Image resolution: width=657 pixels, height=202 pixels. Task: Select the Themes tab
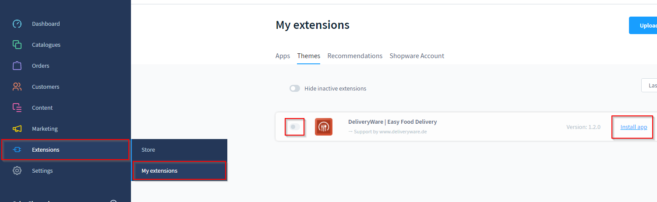pyautogui.click(x=308, y=56)
